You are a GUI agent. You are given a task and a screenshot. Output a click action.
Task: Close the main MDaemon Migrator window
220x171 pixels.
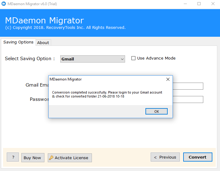coord(213,4)
